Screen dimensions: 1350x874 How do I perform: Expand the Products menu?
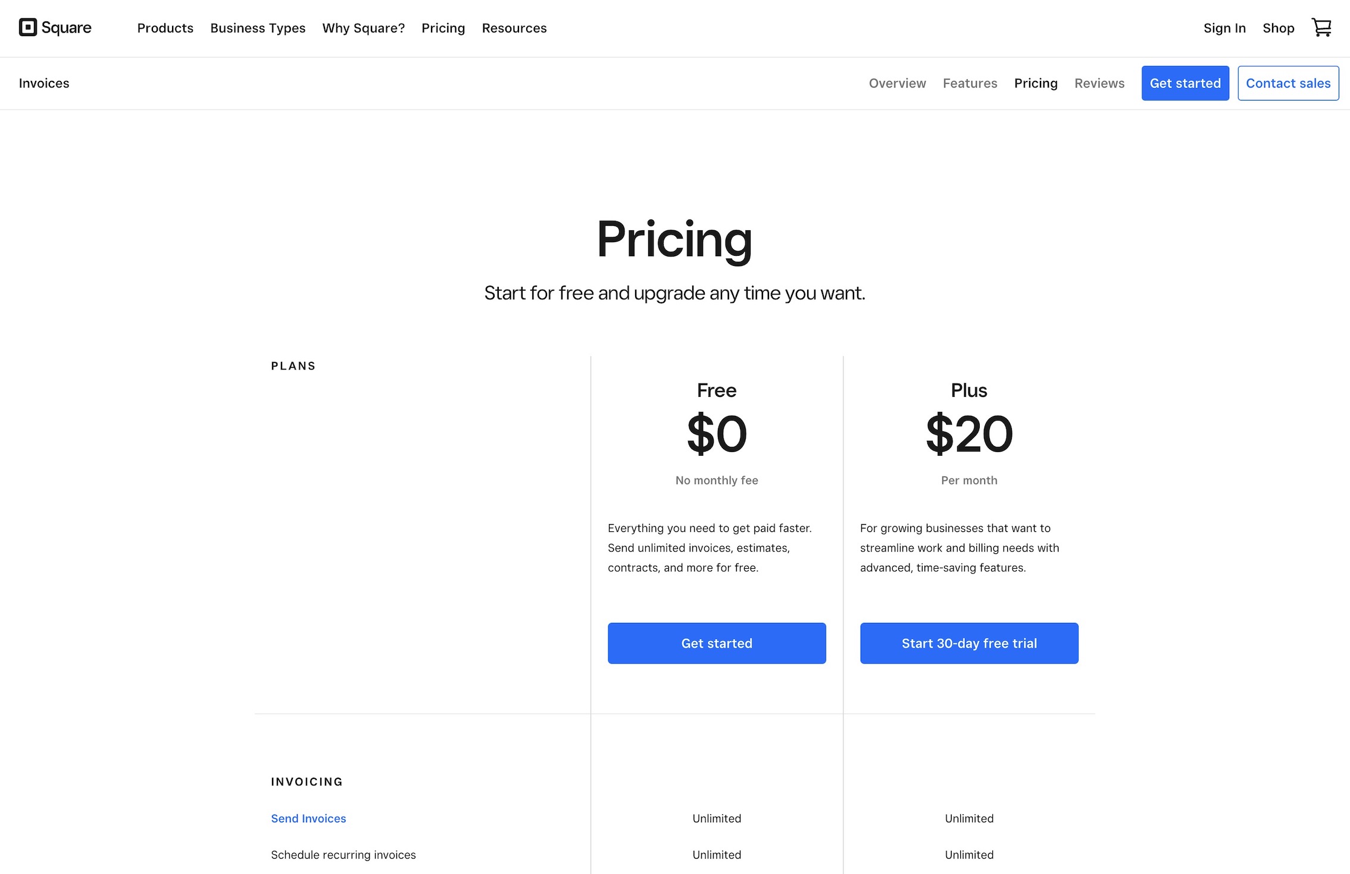165,28
